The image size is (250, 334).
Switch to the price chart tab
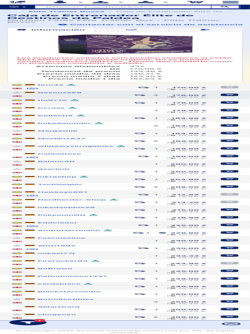(132, 30)
